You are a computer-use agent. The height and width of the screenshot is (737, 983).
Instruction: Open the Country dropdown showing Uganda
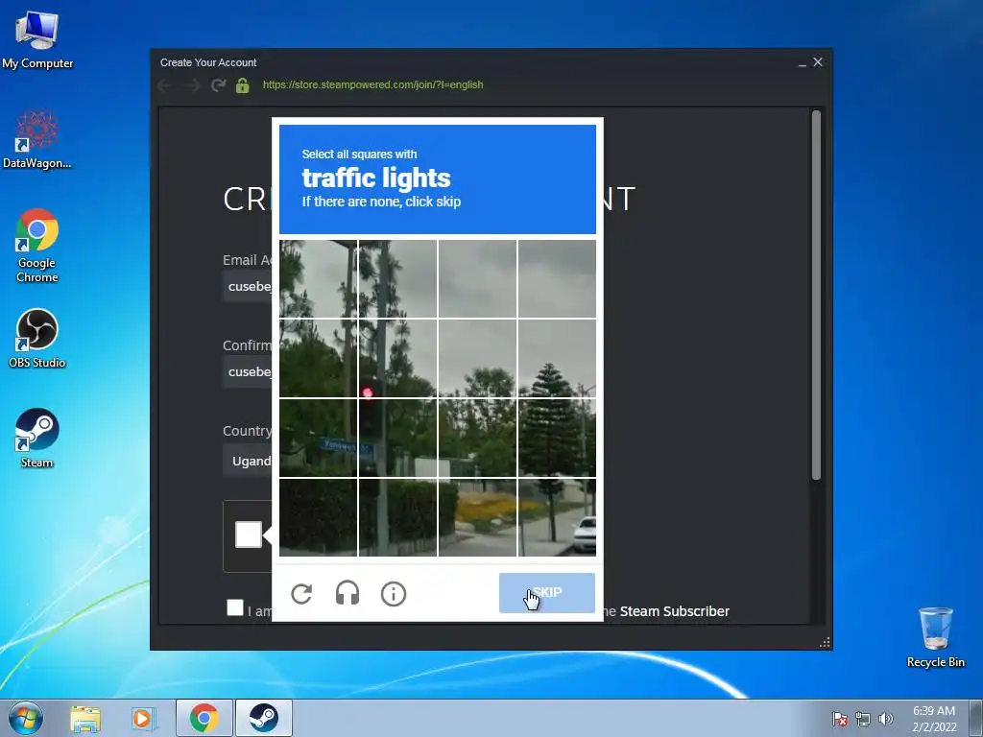(248, 461)
